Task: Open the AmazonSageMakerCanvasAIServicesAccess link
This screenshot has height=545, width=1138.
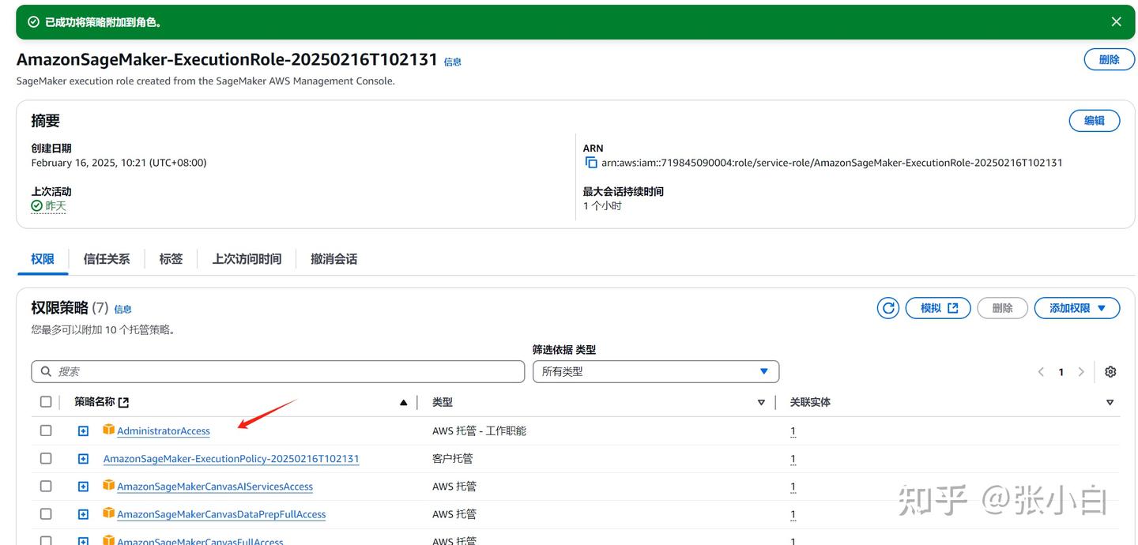Action: click(215, 487)
